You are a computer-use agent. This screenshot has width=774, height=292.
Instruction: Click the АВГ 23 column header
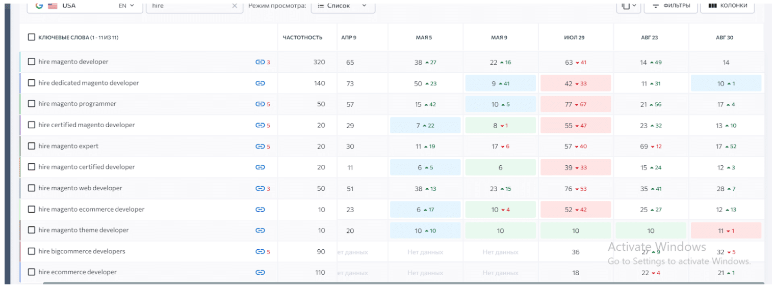tap(650, 38)
